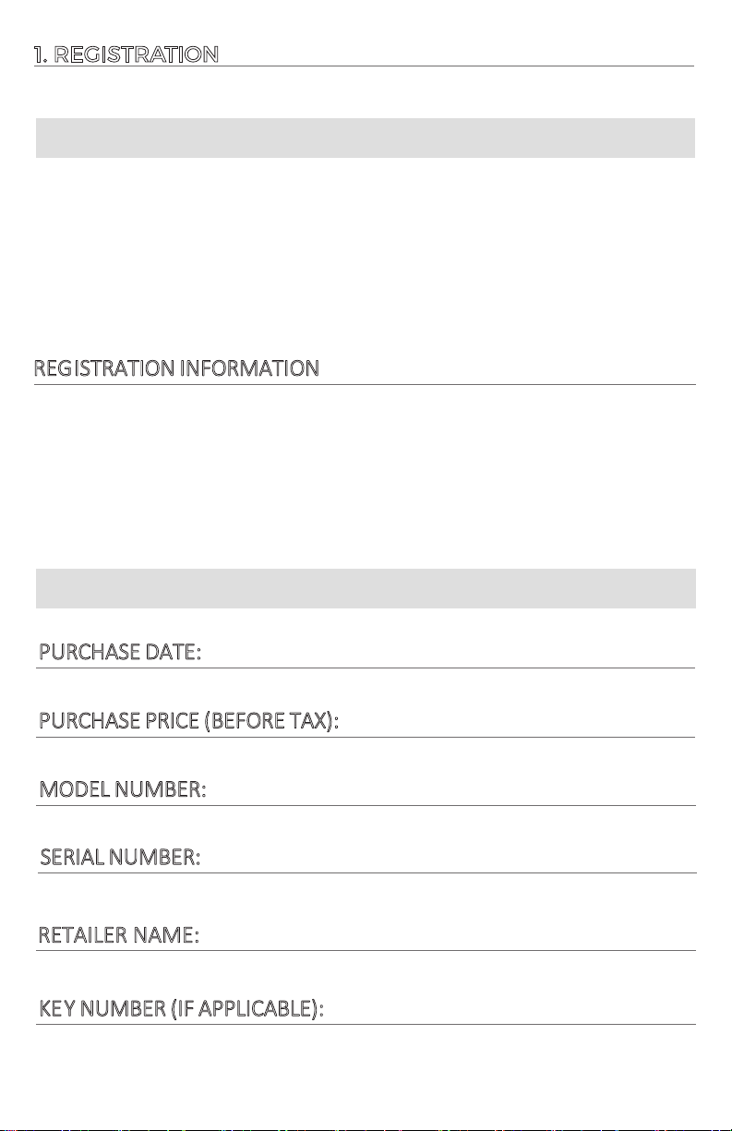Click the Model Number entry line
Viewport: 732px width, 1131px height.
click(450, 790)
